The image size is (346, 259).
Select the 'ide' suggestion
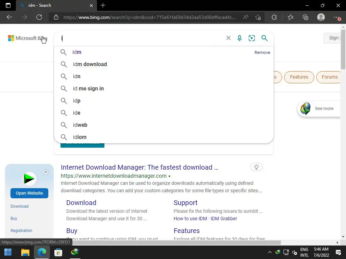[x=164, y=113]
